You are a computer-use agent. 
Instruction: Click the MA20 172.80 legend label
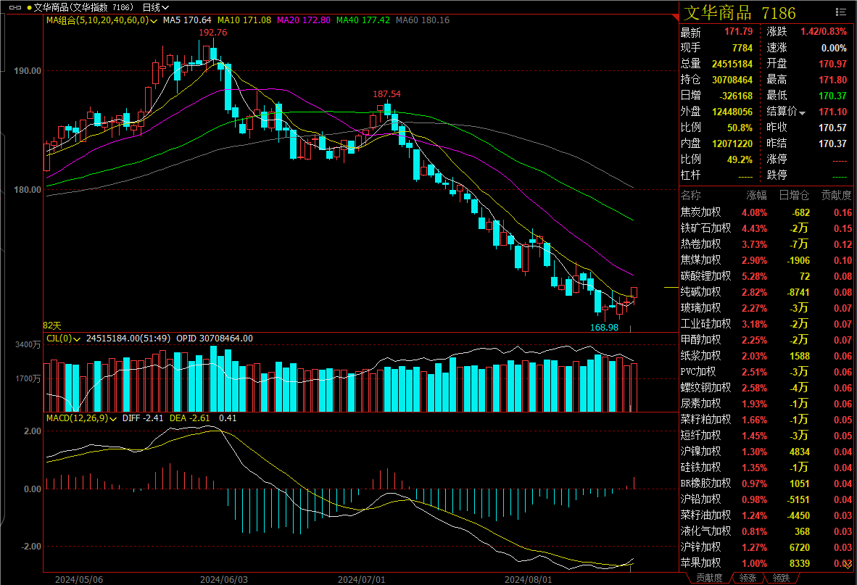(x=304, y=20)
